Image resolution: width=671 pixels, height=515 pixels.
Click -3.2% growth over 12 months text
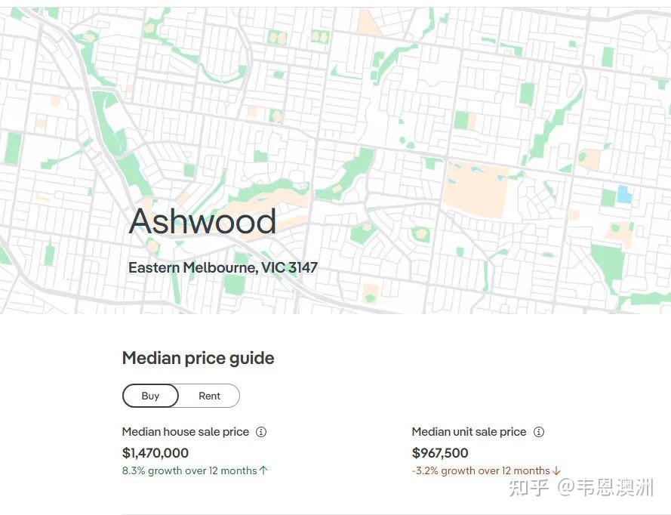tap(481, 471)
